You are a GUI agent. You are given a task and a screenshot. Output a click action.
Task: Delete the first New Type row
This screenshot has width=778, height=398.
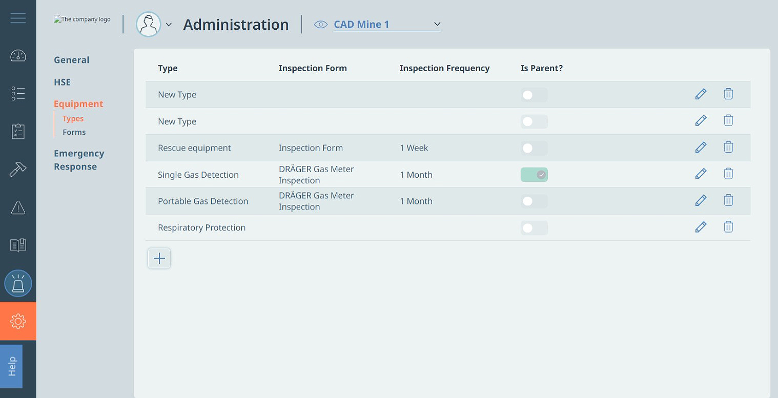728,94
